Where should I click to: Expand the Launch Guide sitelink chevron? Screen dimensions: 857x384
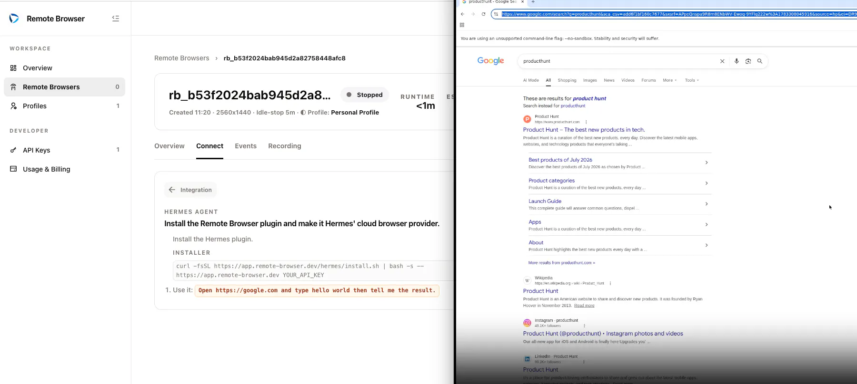click(x=707, y=204)
